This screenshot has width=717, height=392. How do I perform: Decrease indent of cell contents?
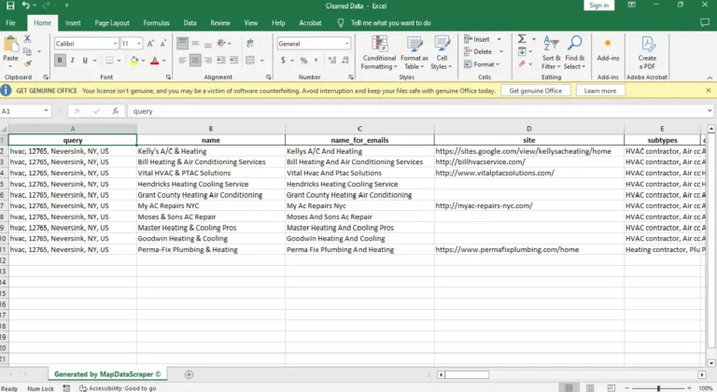pyautogui.click(x=221, y=60)
